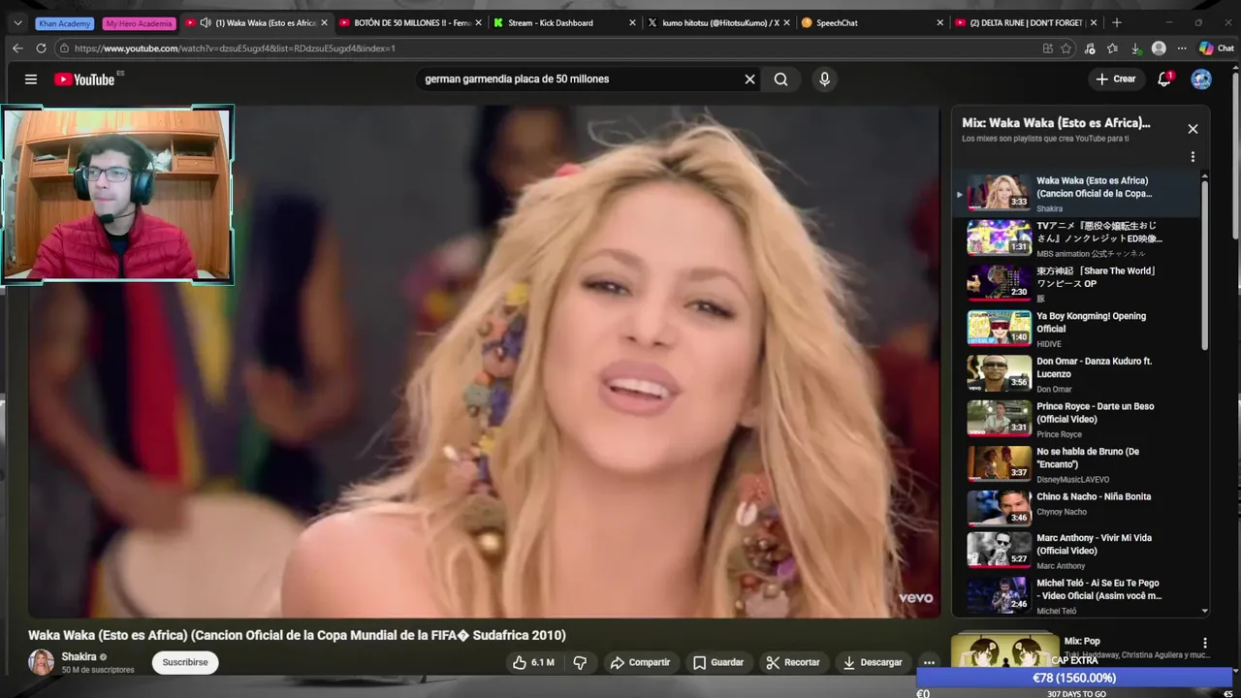Image resolution: width=1241 pixels, height=698 pixels.
Task: Switch to Stream - Kick Dashboard tab
Action: pyautogui.click(x=562, y=22)
